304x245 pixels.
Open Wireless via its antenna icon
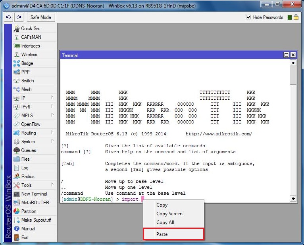17,55
